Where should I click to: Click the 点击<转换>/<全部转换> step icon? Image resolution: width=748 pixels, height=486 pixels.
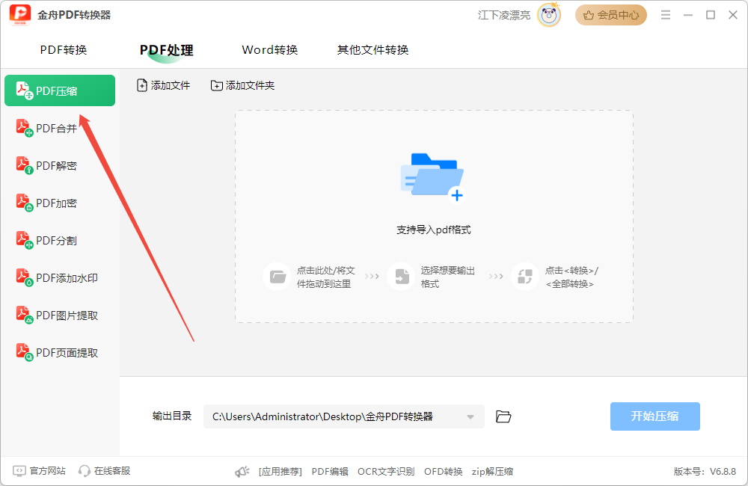525,277
